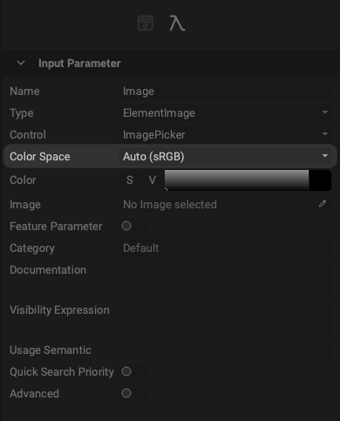The image size is (340, 421).
Task: Click the V button in Color row
Action: [153, 180]
